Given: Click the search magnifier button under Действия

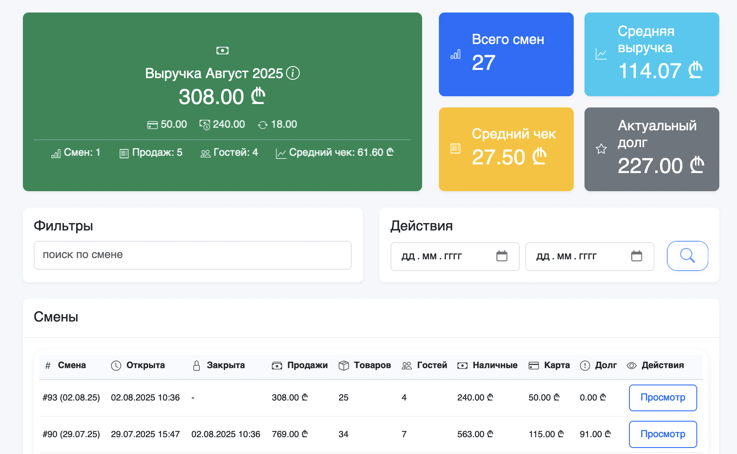Looking at the screenshot, I should (687, 255).
